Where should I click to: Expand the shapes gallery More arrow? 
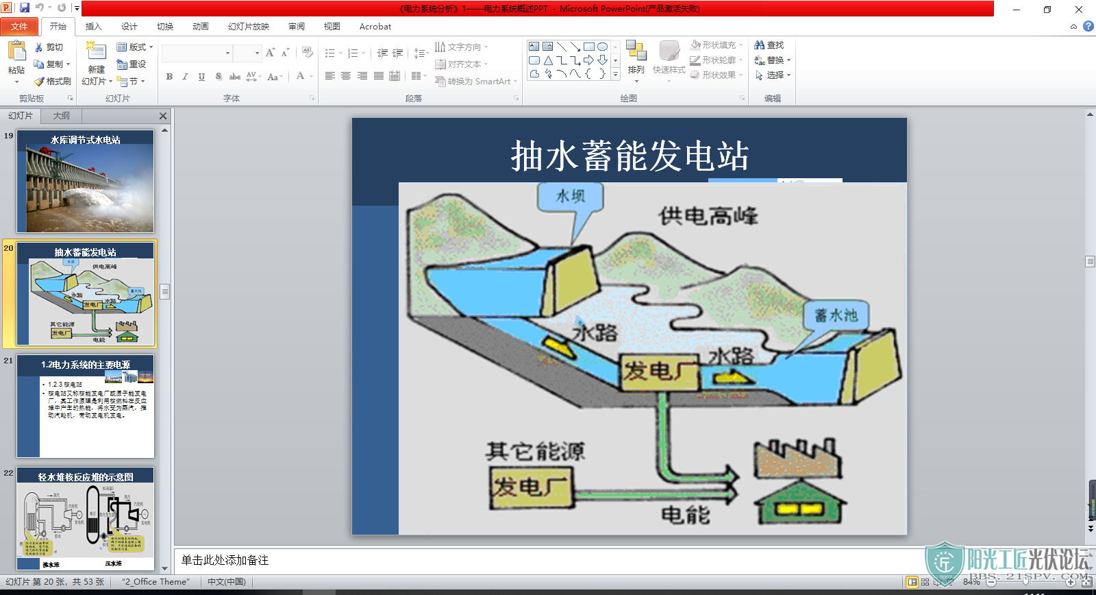616,74
